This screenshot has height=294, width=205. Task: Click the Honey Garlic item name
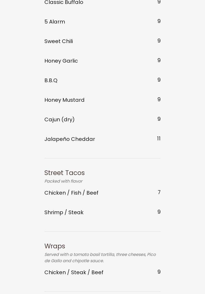pos(61,61)
